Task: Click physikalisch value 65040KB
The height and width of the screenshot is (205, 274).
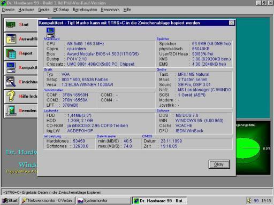Action: pyautogui.click(x=201, y=49)
